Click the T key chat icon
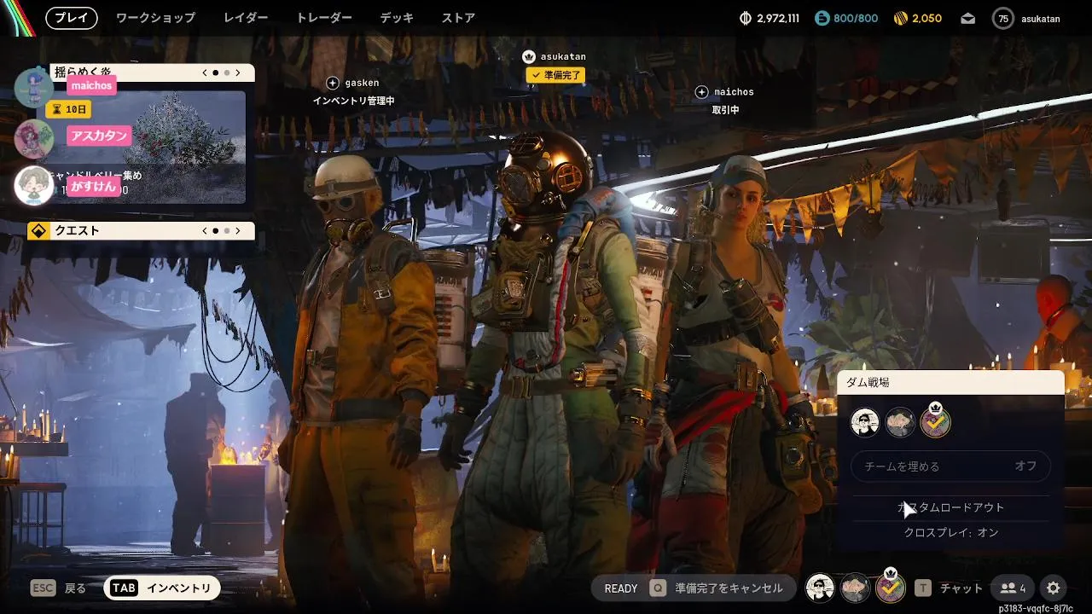The image size is (1092, 614). (x=923, y=588)
